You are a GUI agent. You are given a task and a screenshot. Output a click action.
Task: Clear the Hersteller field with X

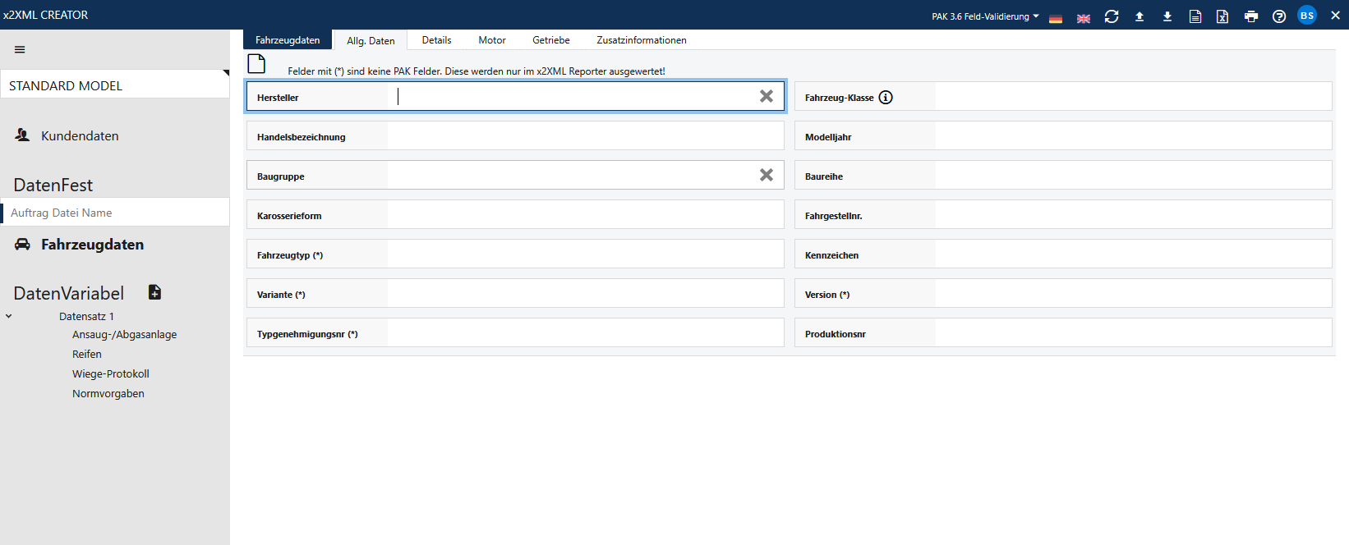coord(766,96)
